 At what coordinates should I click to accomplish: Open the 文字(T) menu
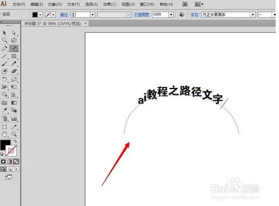[73, 4]
